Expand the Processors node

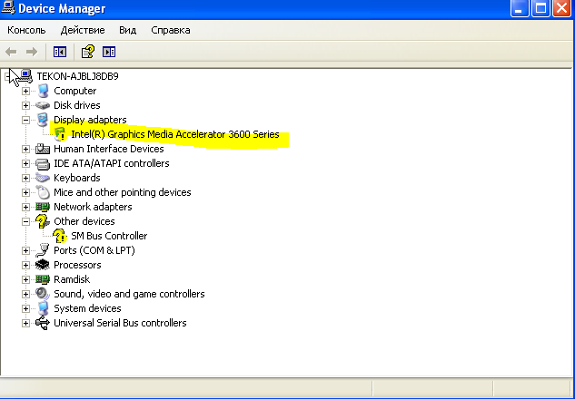(x=26, y=265)
